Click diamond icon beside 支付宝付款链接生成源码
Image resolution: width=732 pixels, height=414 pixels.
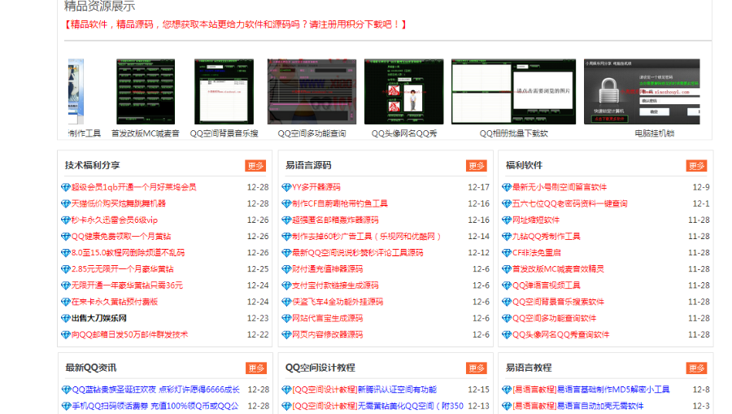[x=286, y=285]
